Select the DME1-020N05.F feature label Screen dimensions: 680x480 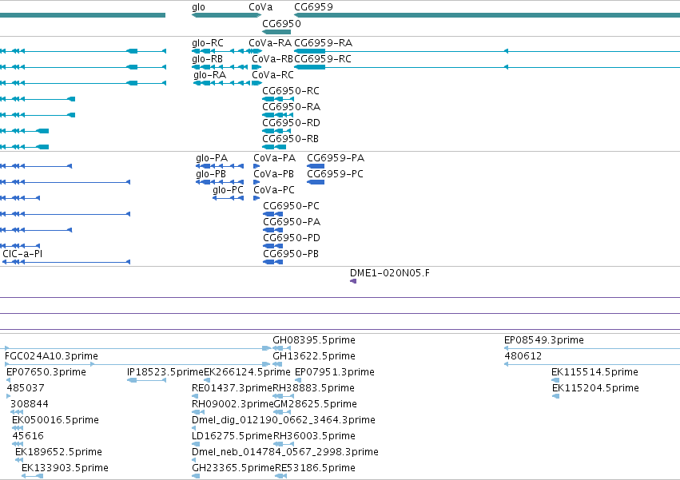390,273
